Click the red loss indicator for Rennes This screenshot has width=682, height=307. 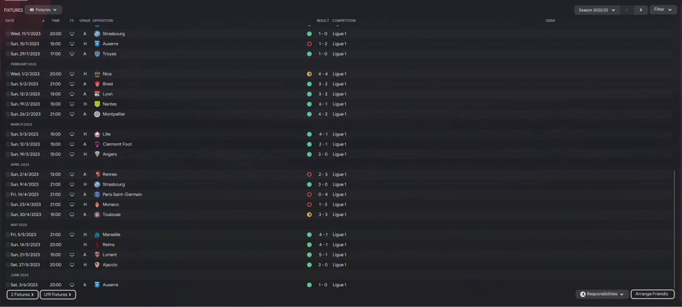[x=309, y=174]
